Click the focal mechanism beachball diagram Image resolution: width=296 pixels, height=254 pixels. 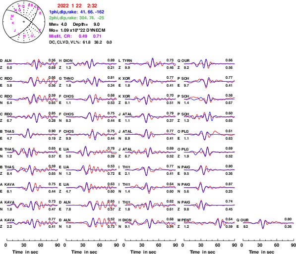(24, 22)
